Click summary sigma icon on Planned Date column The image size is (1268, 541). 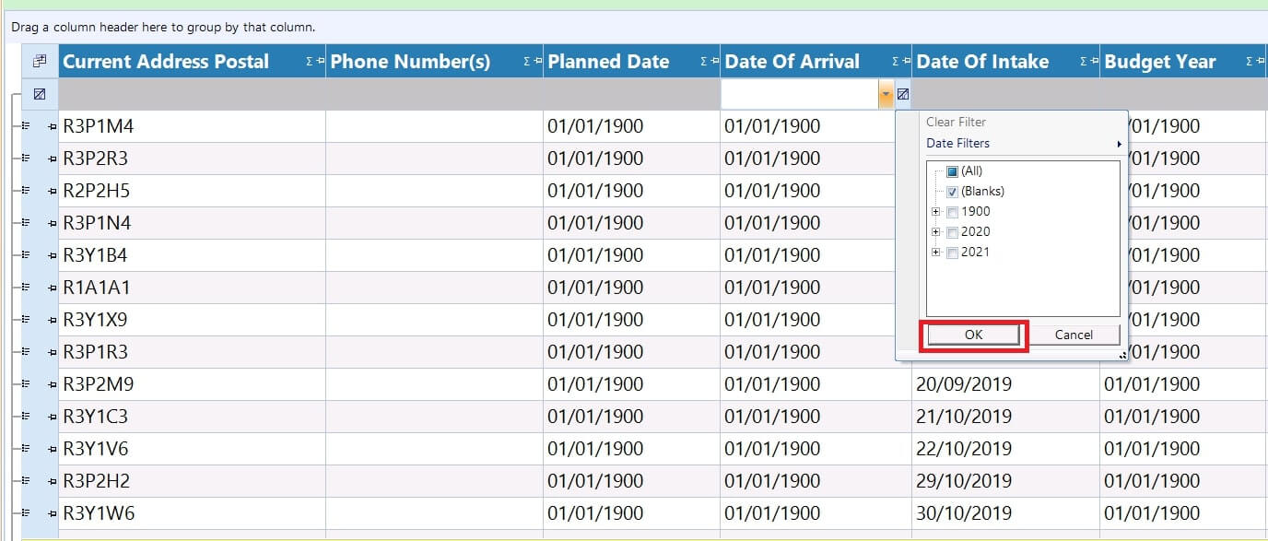[x=705, y=62]
